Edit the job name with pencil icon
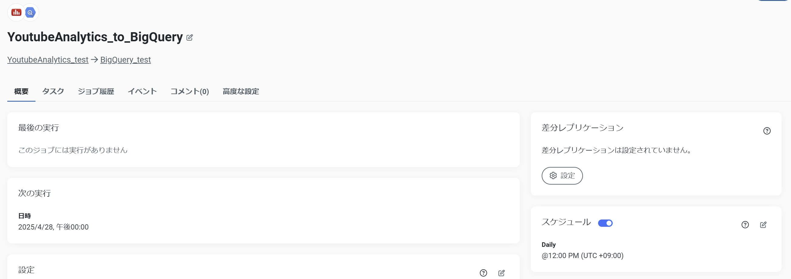Viewport: 791px width, 279px height. click(190, 37)
